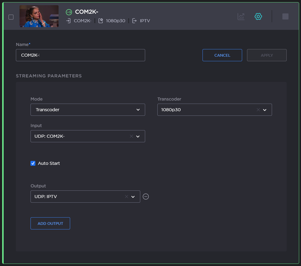Viewport: 301px width, 266px height.
Task: Remove the UDP: IPTV output using minus icon
Action: coord(145,197)
